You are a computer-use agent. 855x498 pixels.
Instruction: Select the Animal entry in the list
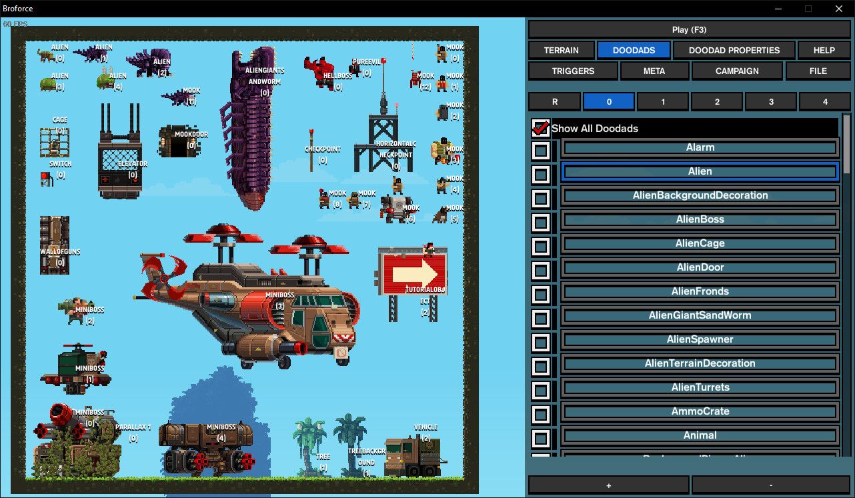coord(700,435)
